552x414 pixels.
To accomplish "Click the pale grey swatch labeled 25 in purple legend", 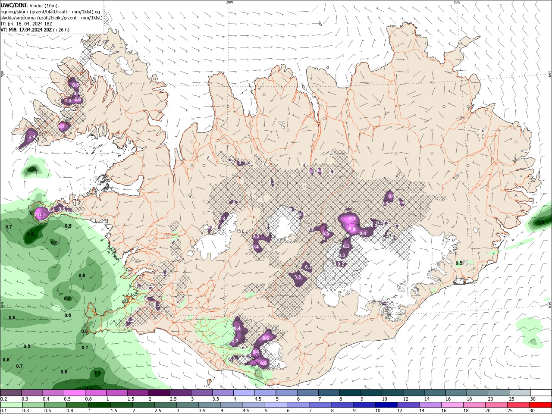I will pos(520,393).
